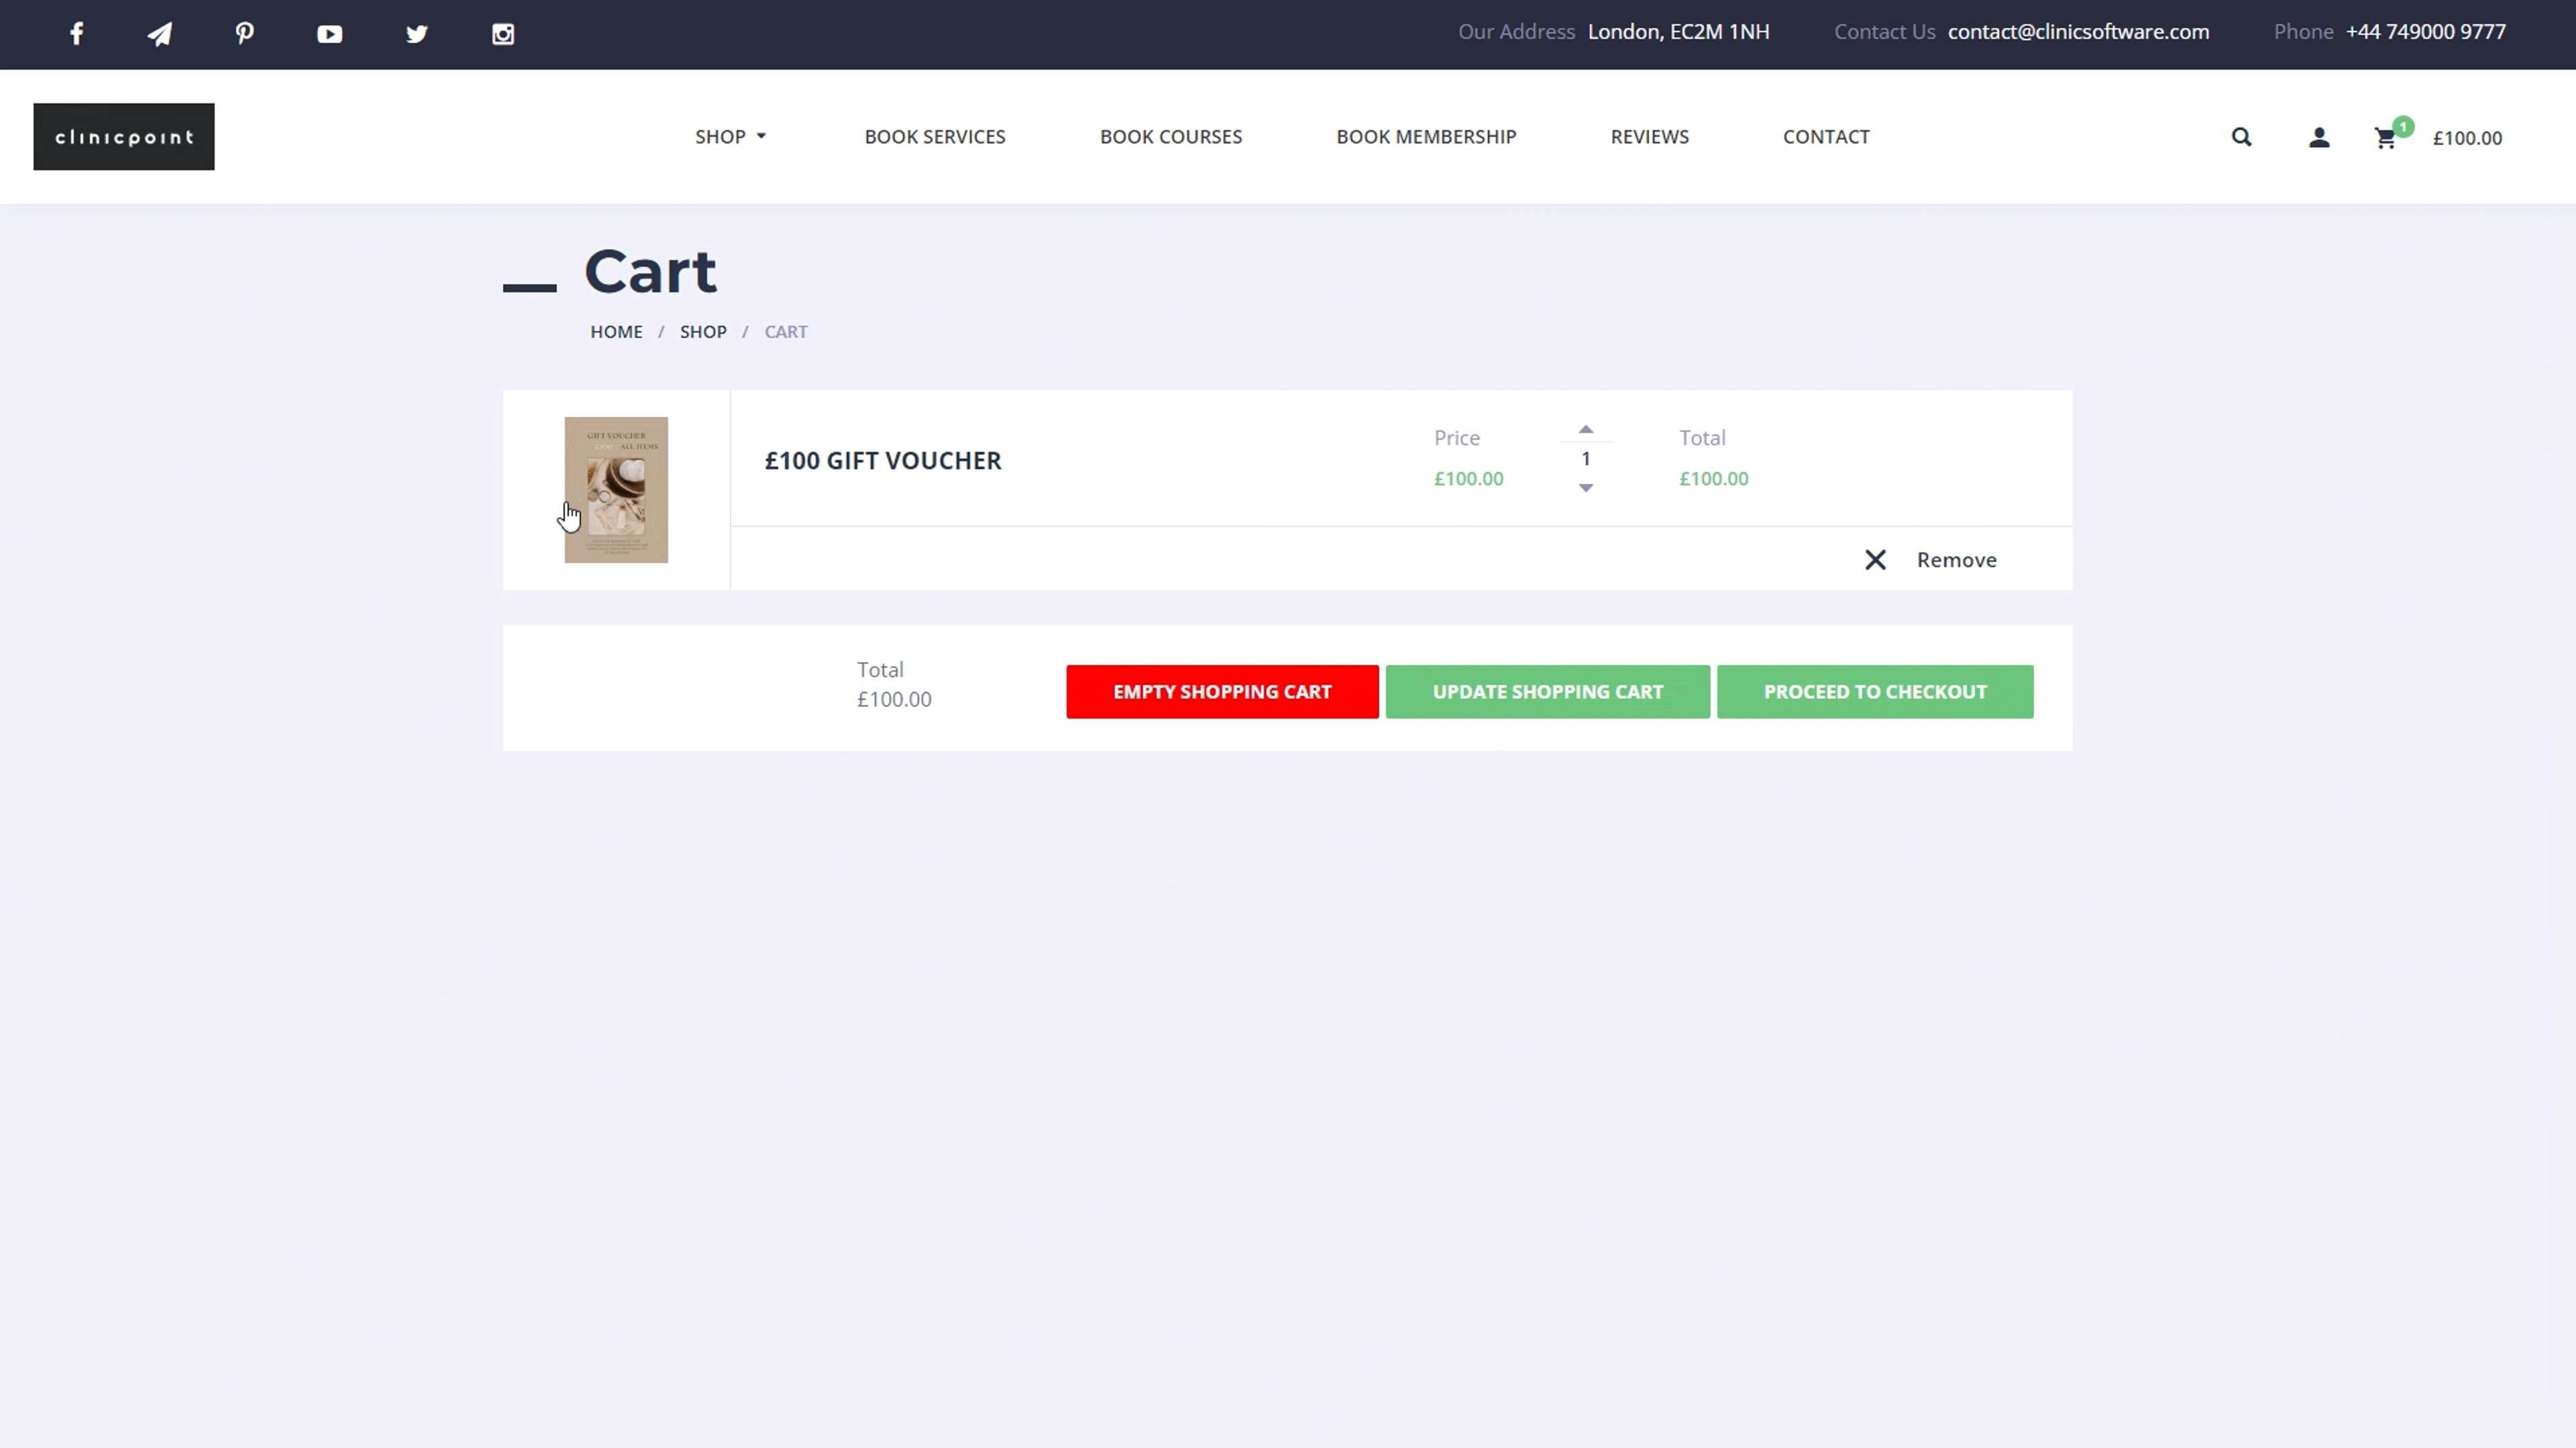Screen dimensions: 2576x1448
Task: Open the Pinterest icon
Action: 244,33
